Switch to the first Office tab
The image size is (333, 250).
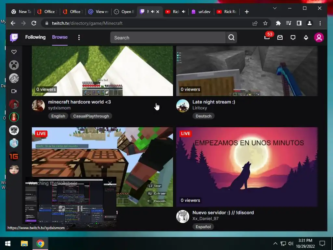coord(47,12)
